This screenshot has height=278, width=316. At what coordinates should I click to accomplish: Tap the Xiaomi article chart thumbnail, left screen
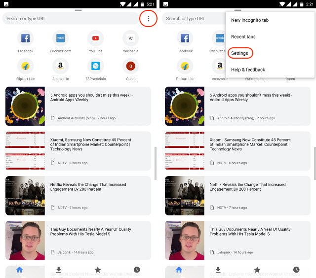tap(25, 151)
